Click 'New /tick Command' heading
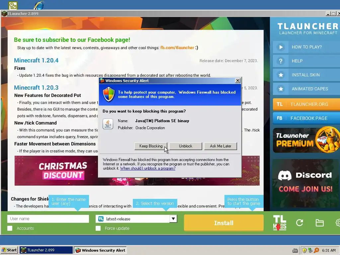Image resolution: width=340 pixels, height=255 pixels. (x=36, y=123)
